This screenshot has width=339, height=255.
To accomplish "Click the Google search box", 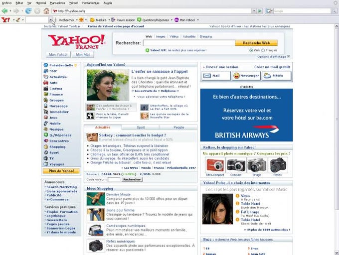I will point(302,11).
